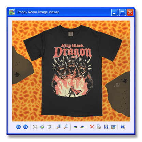Select the best fit view icon
The image size is (142, 142).
pos(35,127)
